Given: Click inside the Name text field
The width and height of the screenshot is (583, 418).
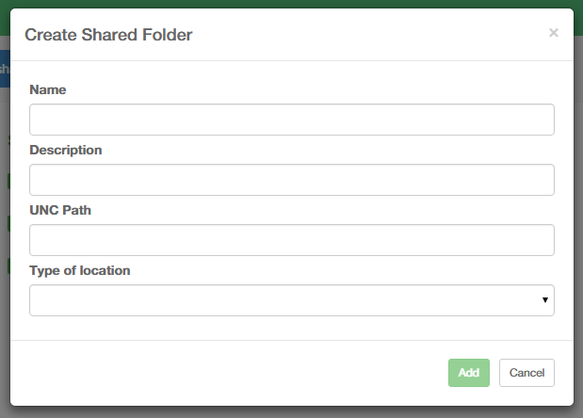Looking at the screenshot, I should coord(291,120).
